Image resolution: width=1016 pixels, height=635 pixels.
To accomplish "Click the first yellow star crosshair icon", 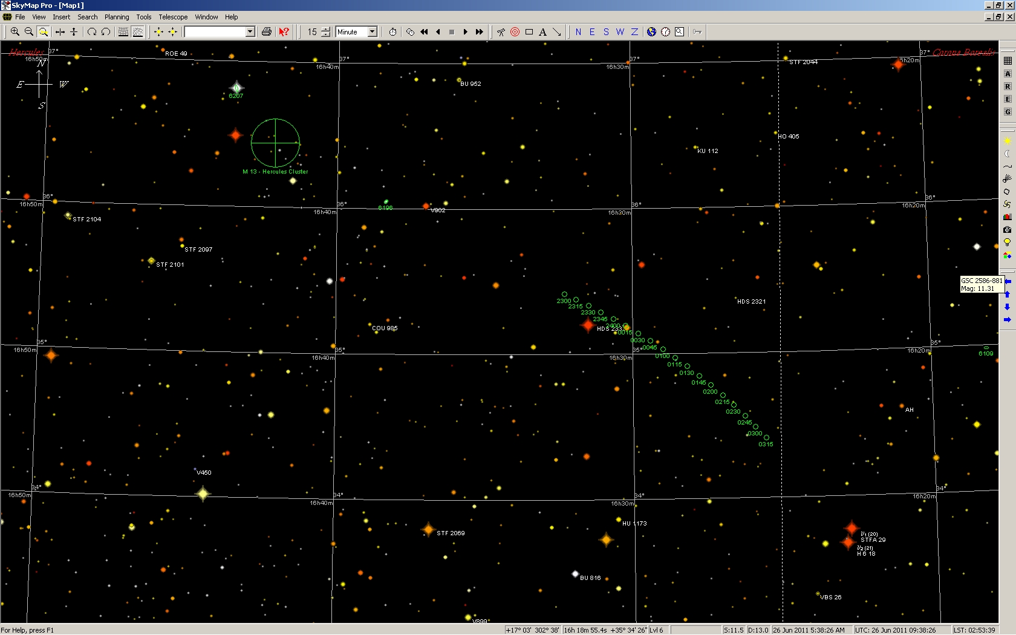I will (x=158, y=32).
